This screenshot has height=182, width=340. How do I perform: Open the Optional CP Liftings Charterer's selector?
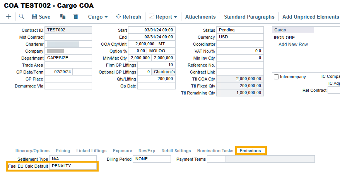(x=164, y=72)
